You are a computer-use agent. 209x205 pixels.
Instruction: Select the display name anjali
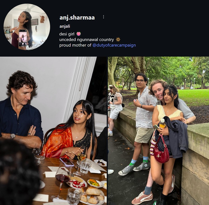coord(65,26)
